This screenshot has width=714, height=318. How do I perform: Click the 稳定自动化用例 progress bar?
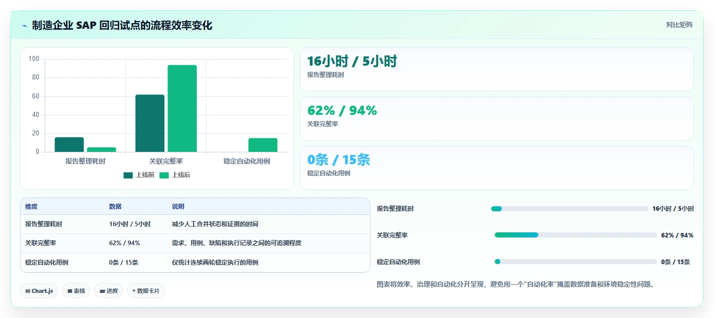tap(576, 262)
